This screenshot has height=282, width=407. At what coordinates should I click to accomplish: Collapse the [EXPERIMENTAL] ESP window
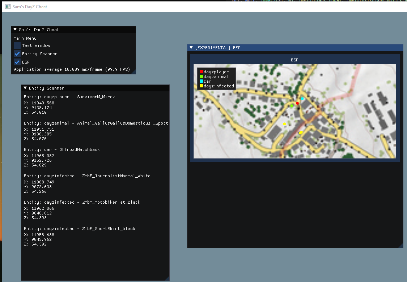(191, 47)
